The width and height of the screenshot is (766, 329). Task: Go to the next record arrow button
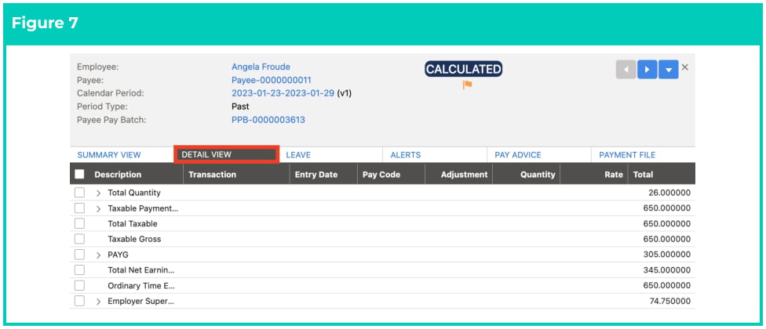[x=647, y=69]
